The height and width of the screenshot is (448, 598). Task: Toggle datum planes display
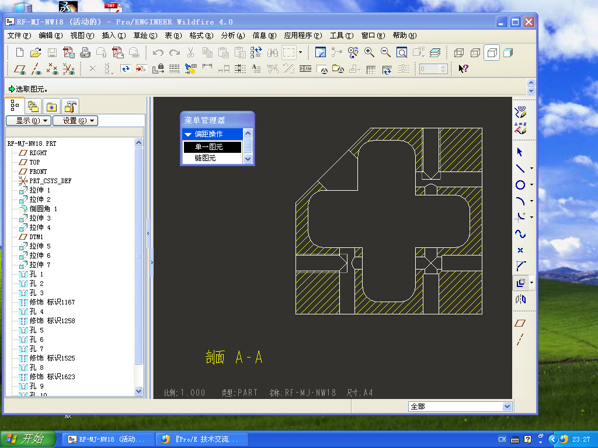tap(20, 69)
